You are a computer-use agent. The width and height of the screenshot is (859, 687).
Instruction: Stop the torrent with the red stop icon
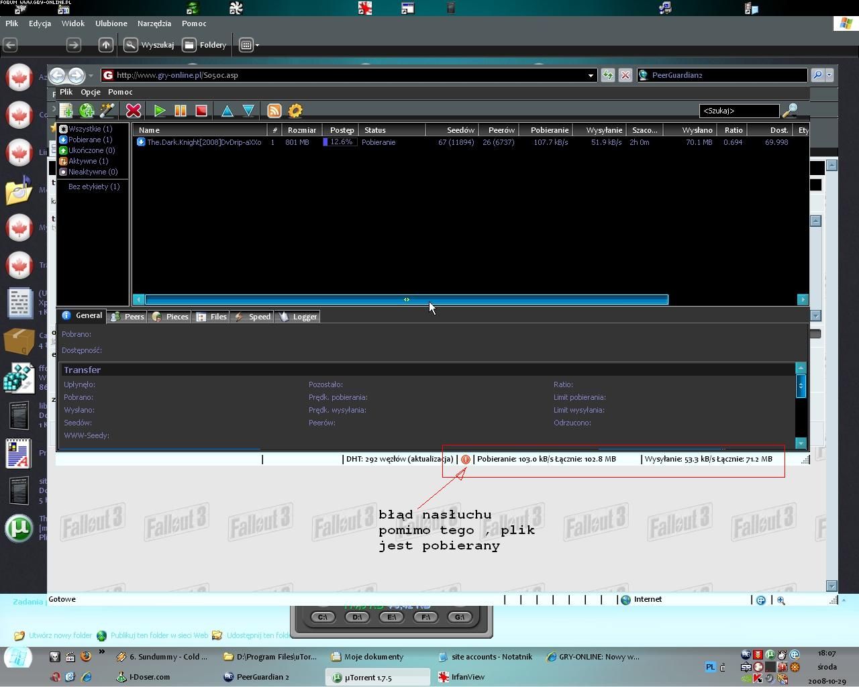tap(201, 111)
